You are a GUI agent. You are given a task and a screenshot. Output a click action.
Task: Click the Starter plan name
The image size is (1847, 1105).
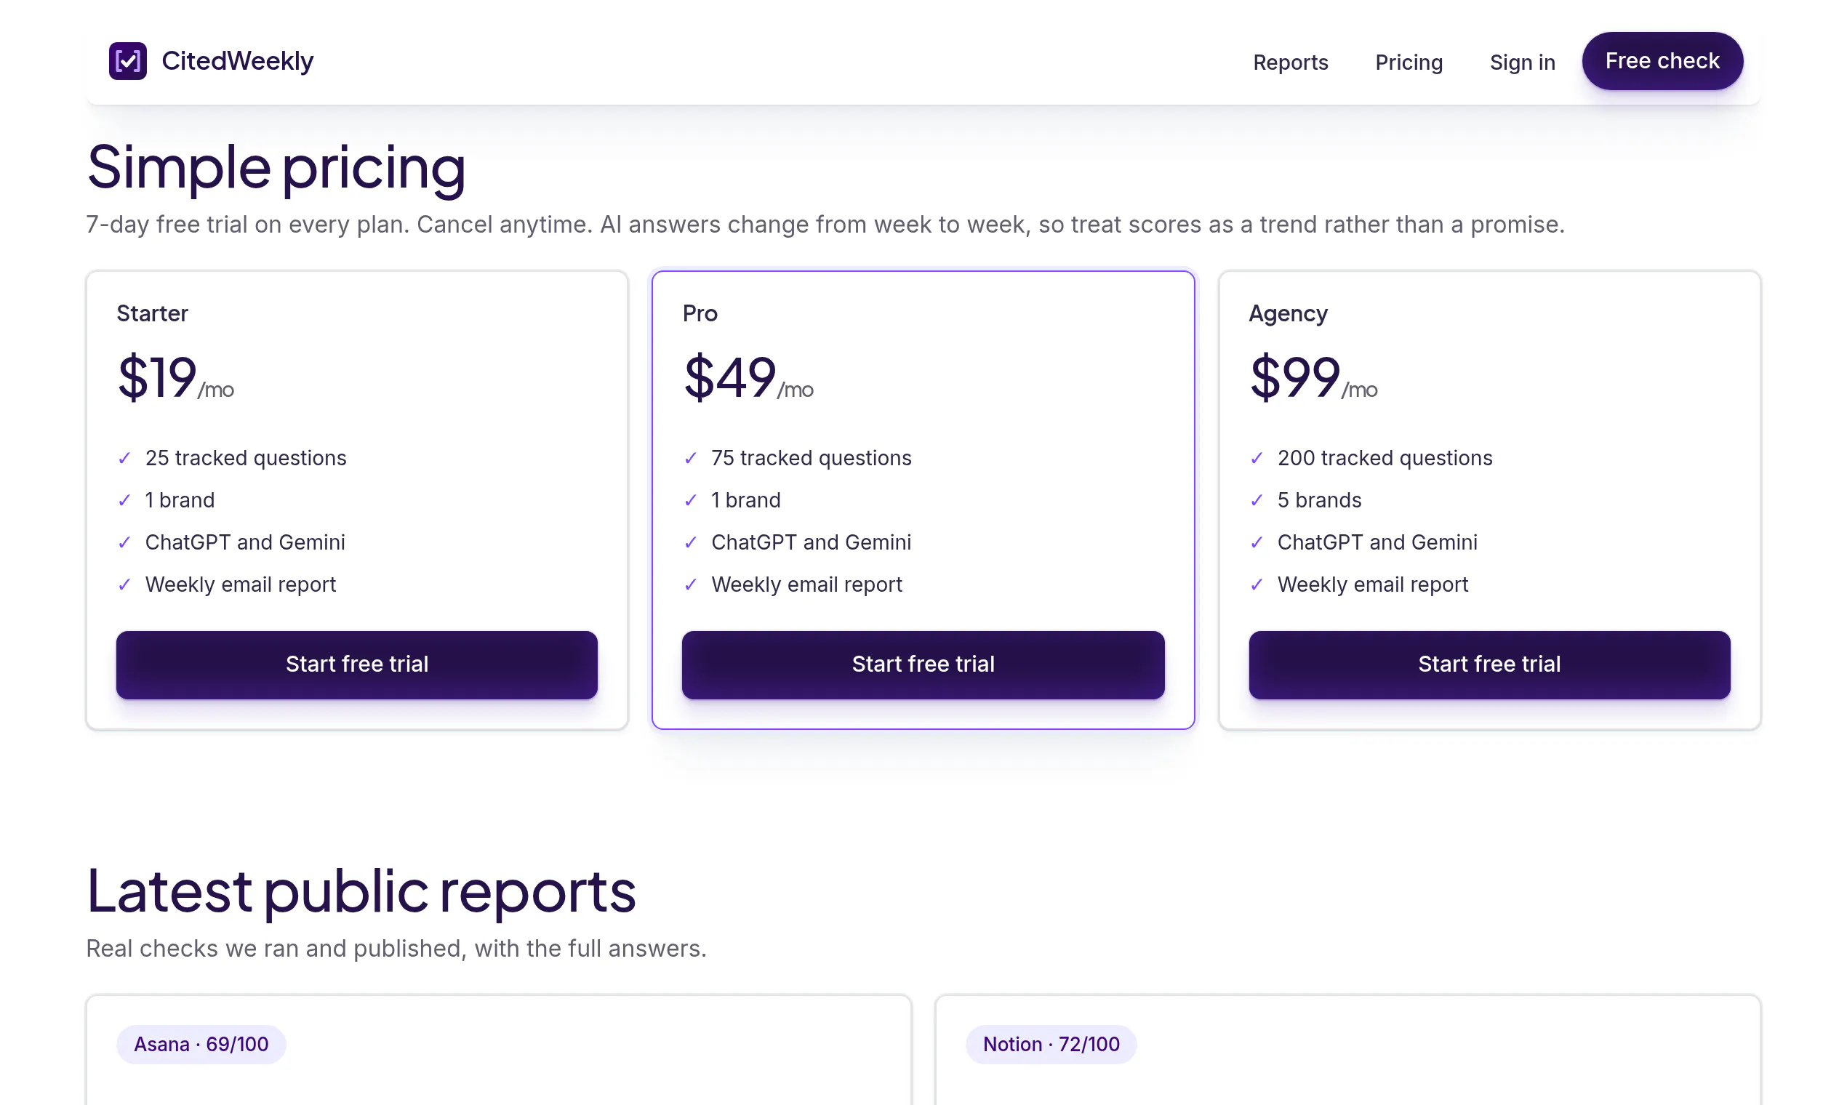152,313
